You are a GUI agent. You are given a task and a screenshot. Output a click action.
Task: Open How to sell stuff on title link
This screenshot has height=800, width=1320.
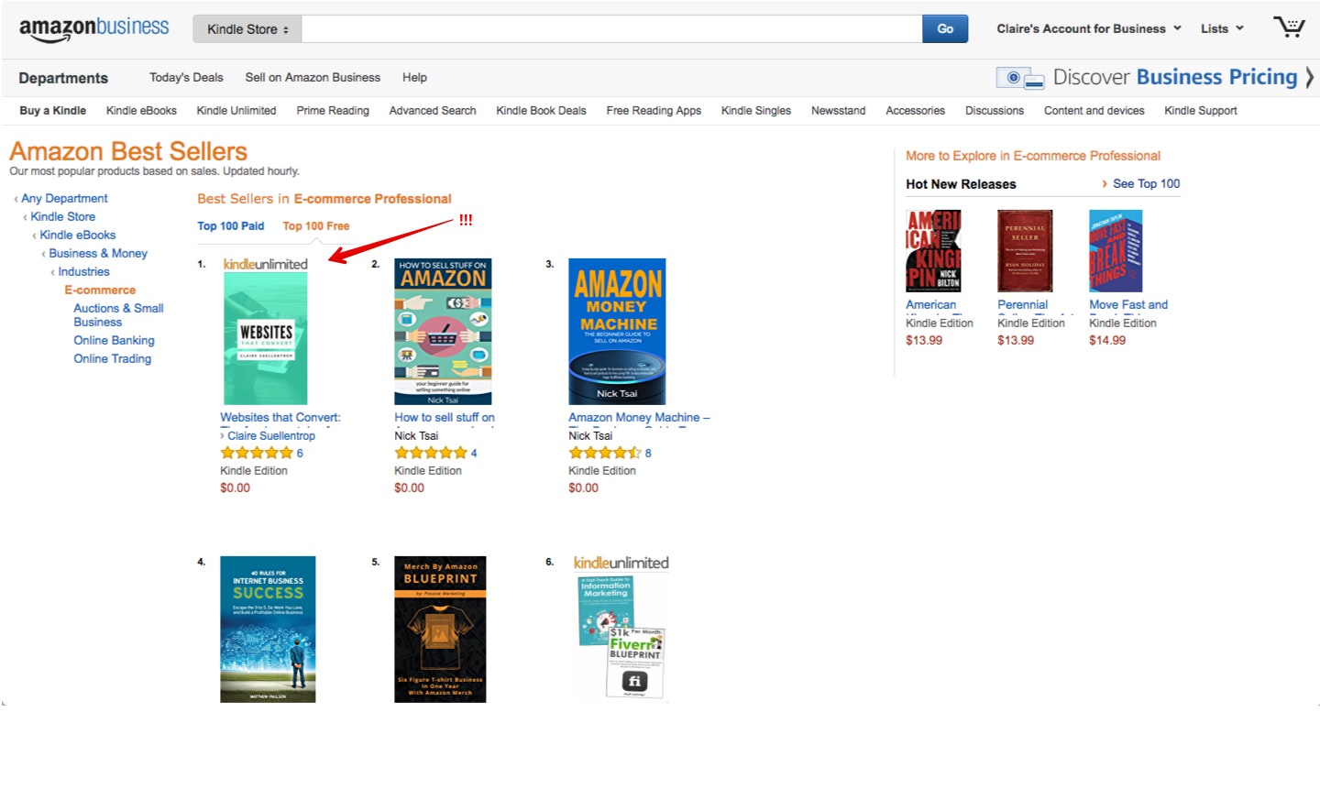coord(445,418)
